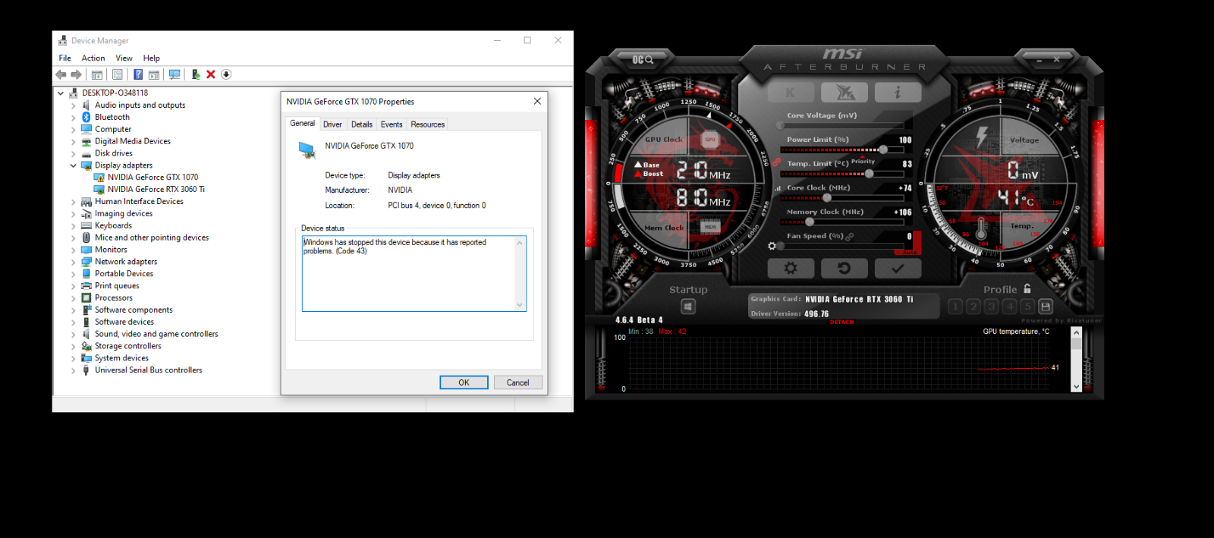
Task: Switch to the Events tab in Properties
Action: coord(392,124)
